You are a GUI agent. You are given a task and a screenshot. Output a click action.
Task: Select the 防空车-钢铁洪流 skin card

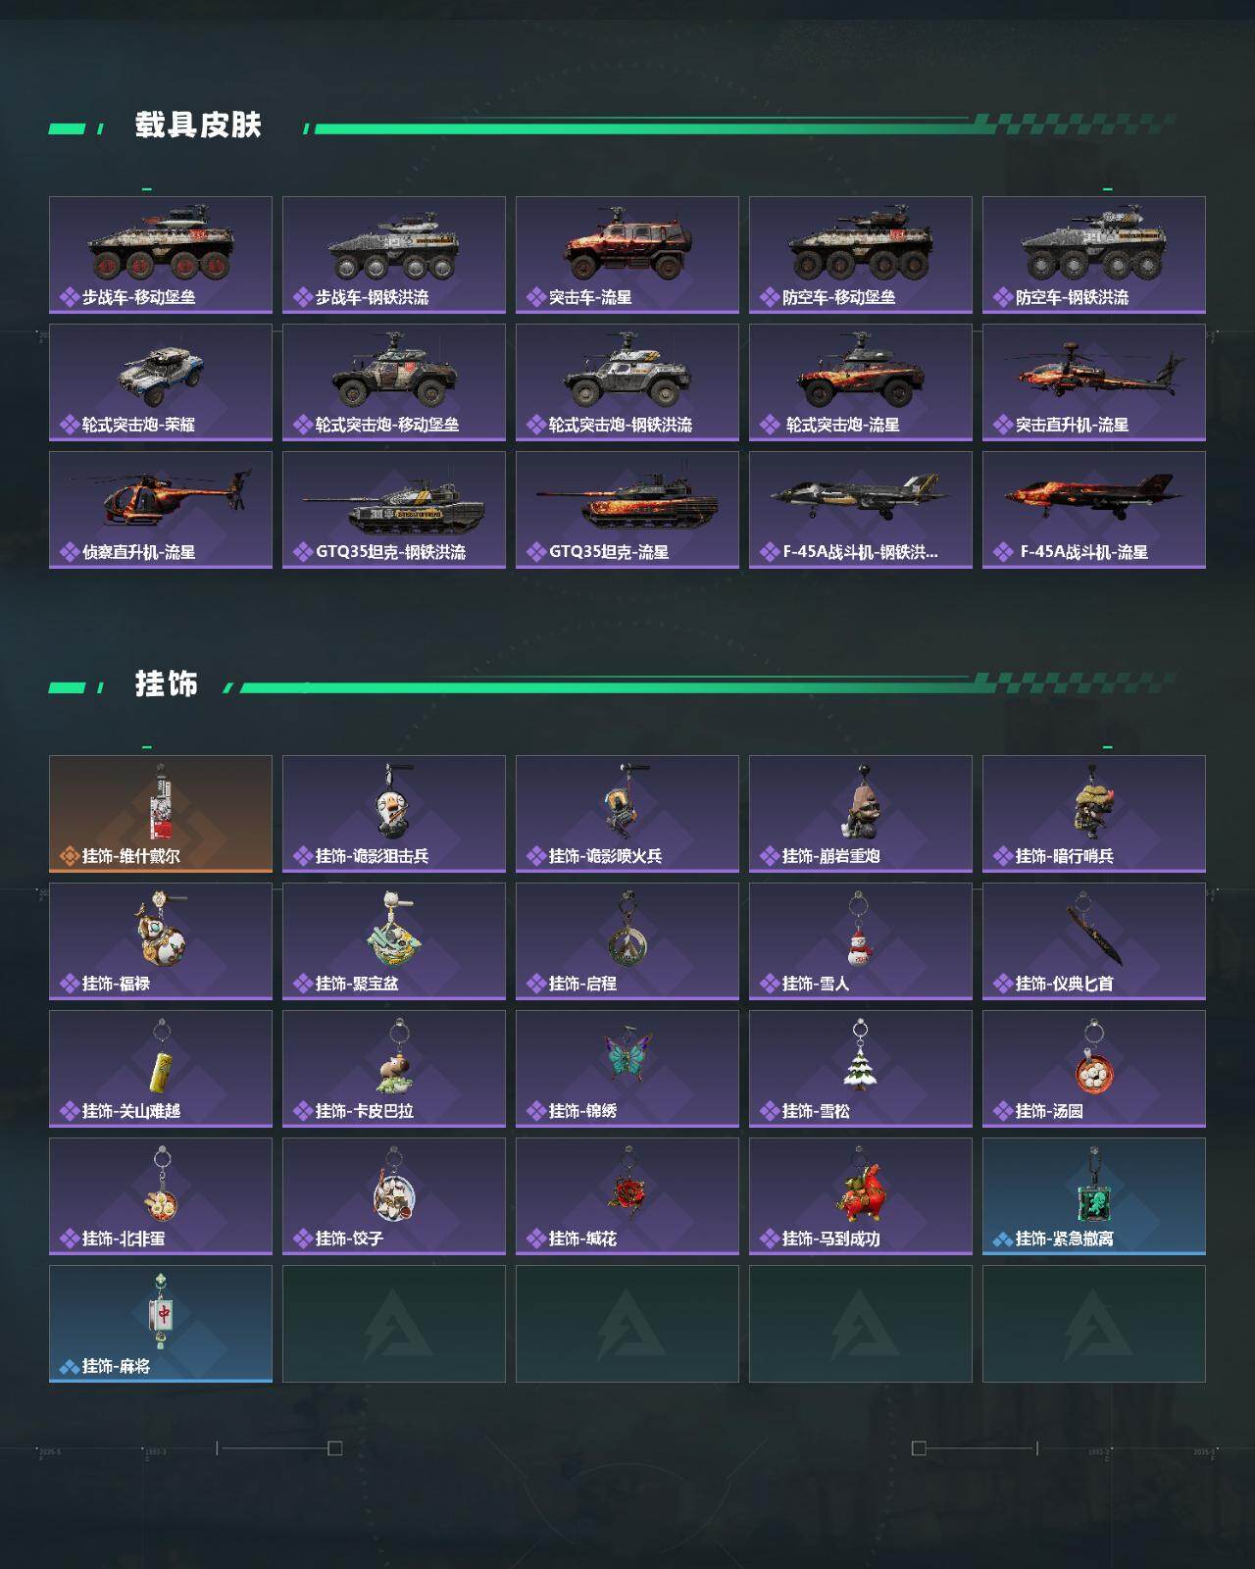tap(1094, 255)
